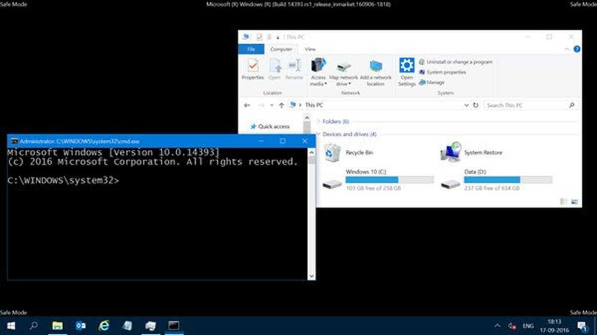Click the This PC breadcrumb in address bar

tap(314, 105)
